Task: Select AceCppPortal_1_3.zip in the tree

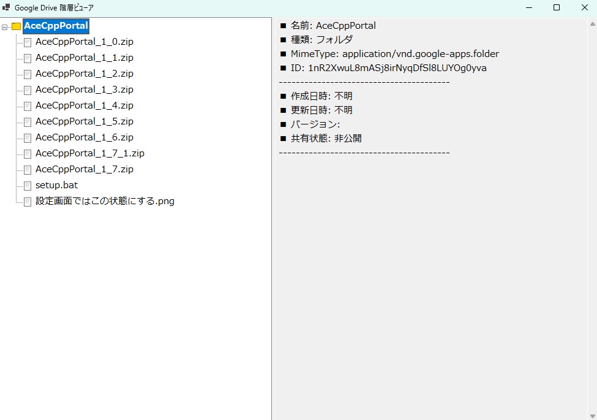Action: (84, 90)
